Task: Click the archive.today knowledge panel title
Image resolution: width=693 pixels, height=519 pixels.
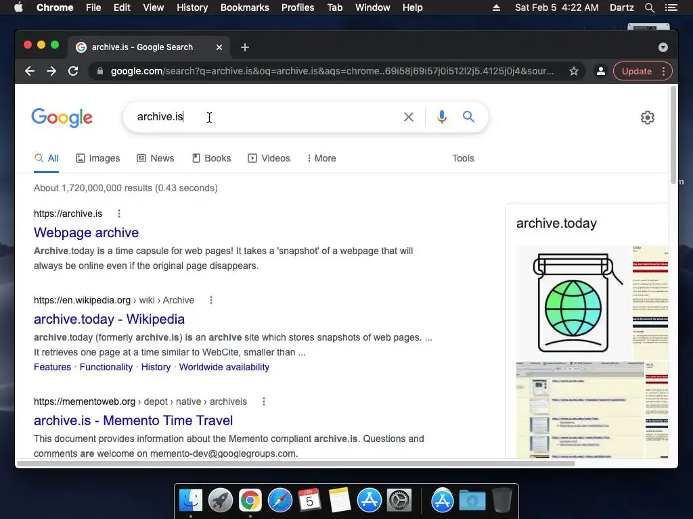Action: 556,223
